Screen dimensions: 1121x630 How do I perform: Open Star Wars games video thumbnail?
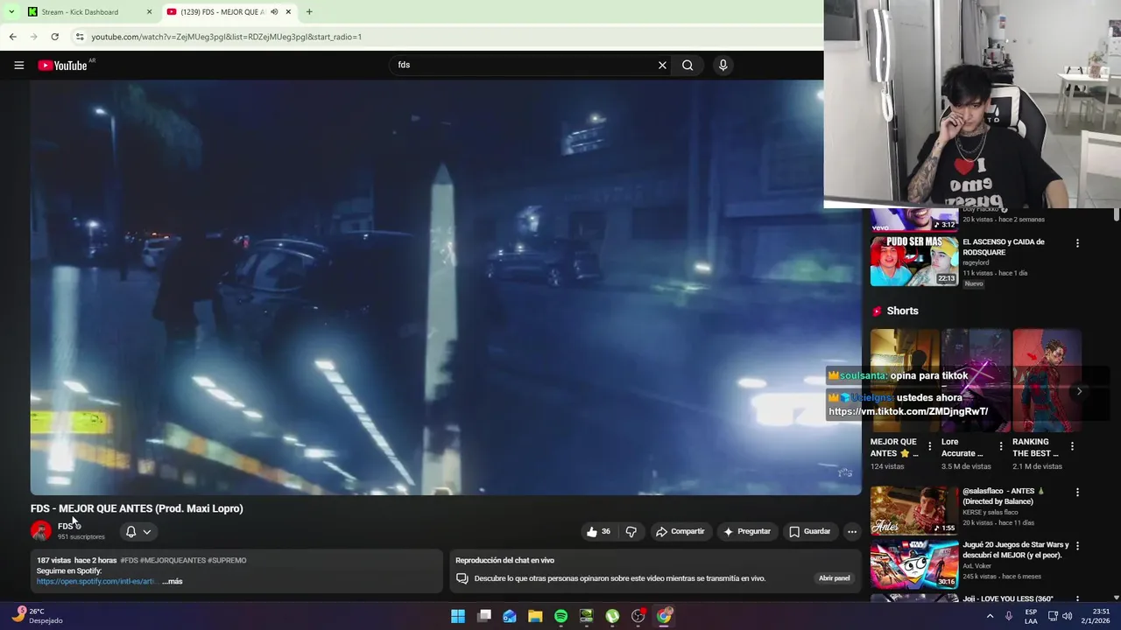(x=914, y=564)
